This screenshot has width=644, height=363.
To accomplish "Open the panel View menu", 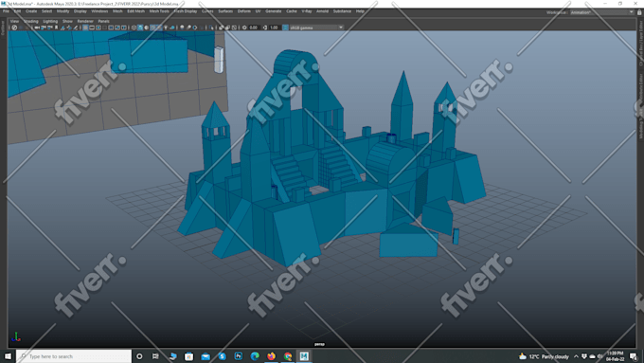I will (14, 21).
